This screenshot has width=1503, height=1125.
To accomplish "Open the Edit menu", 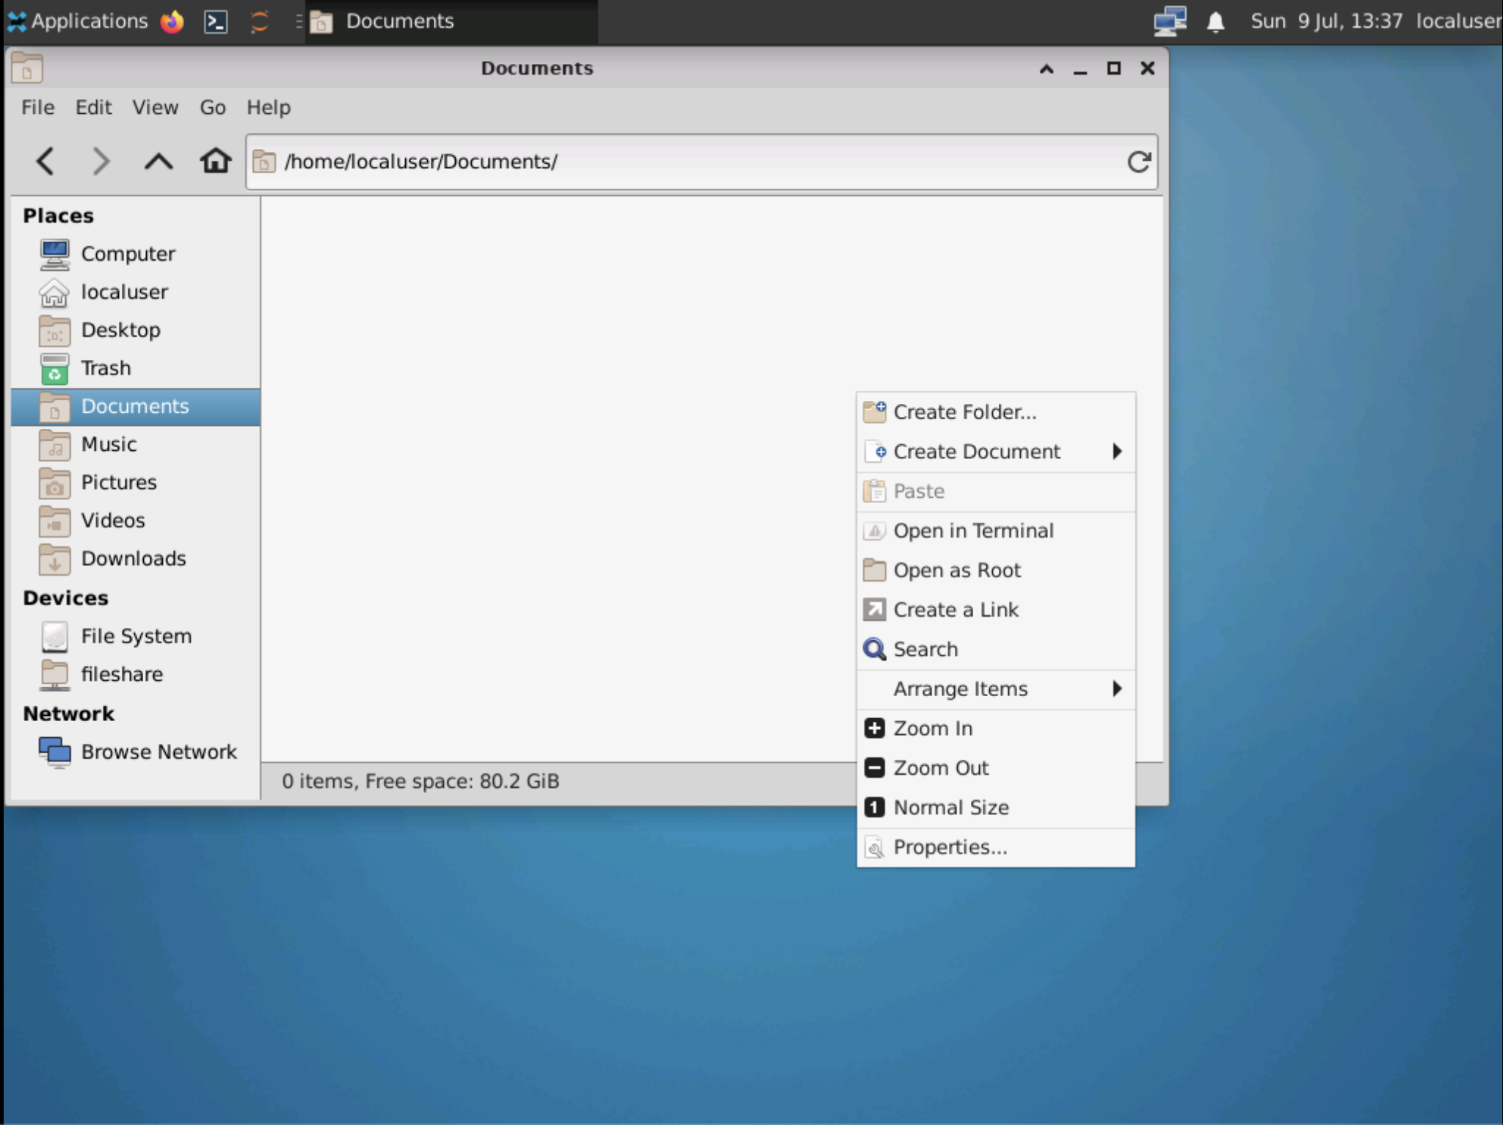I will (x=94, y=108).
